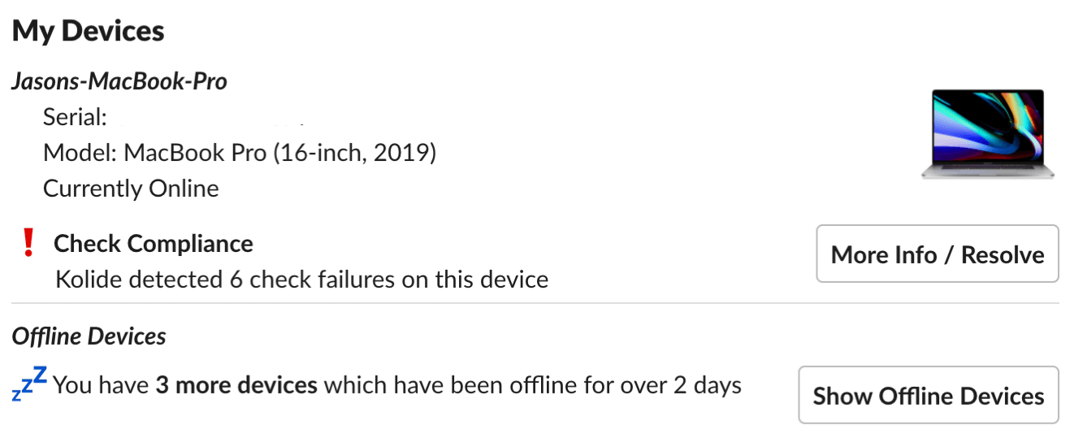This screenshot has width=1087, height=447.
Task: Click the blue sleeping zzz icon
Action: coord(29,384)
